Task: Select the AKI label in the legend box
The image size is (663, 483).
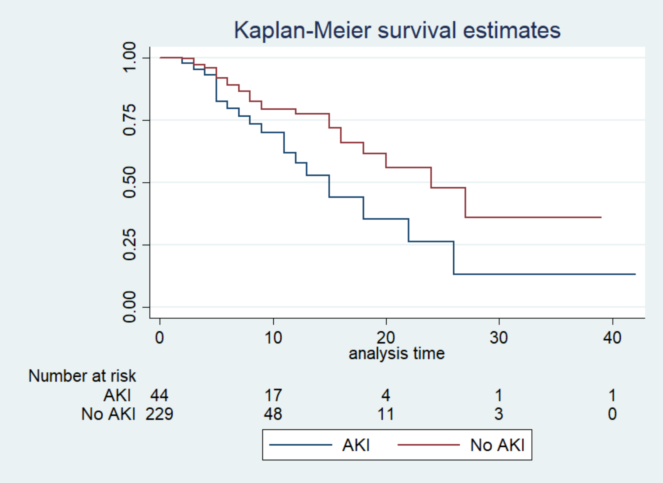Action: pos(356,445)
